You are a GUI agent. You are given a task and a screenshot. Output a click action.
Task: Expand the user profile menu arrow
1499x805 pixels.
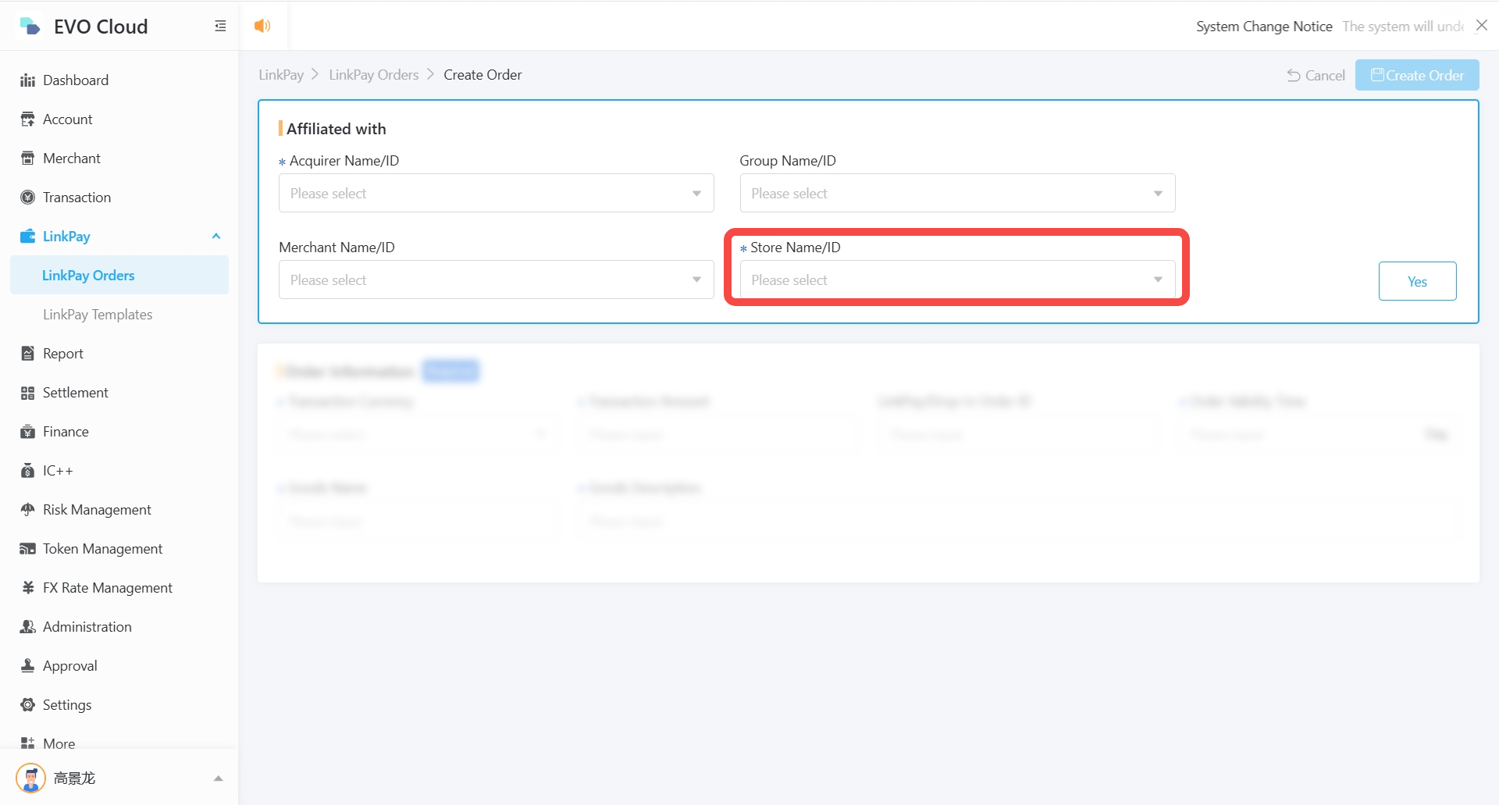[219, 778]
